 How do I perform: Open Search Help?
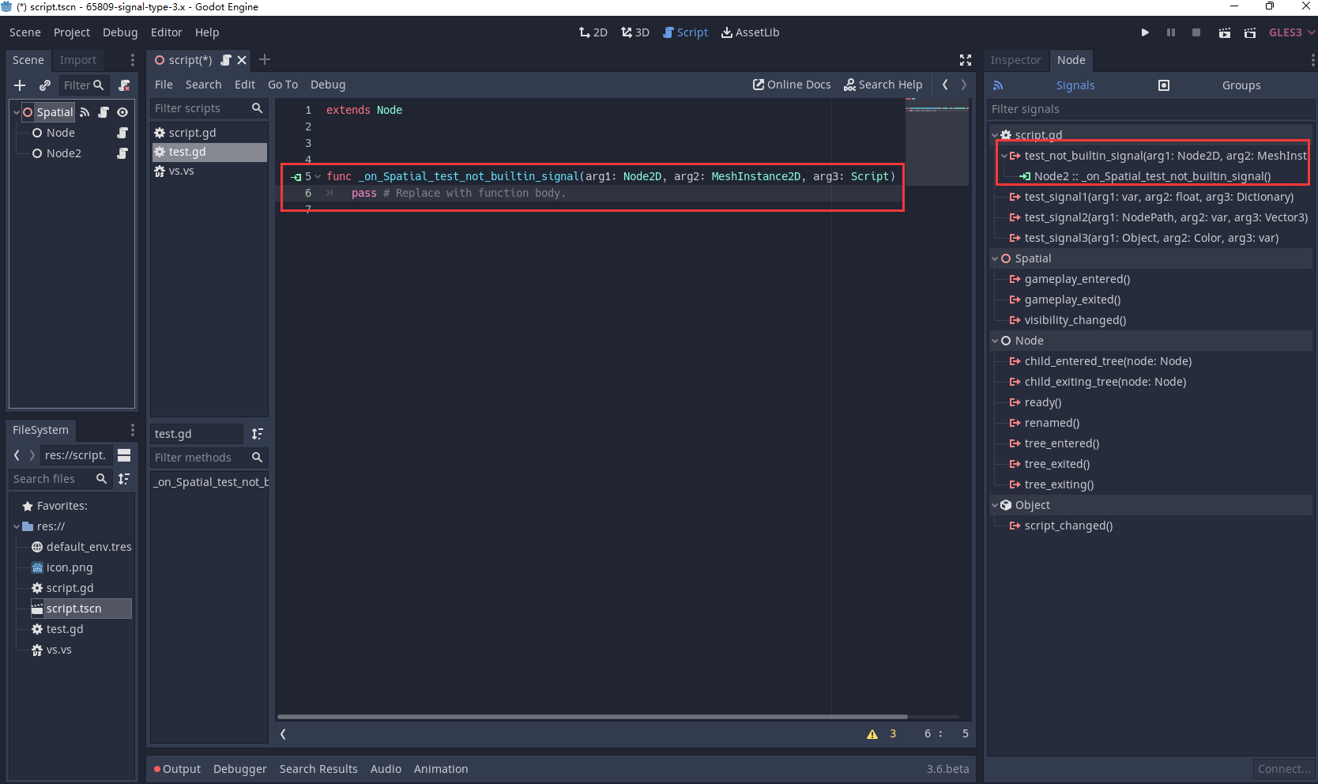(883, 85)
